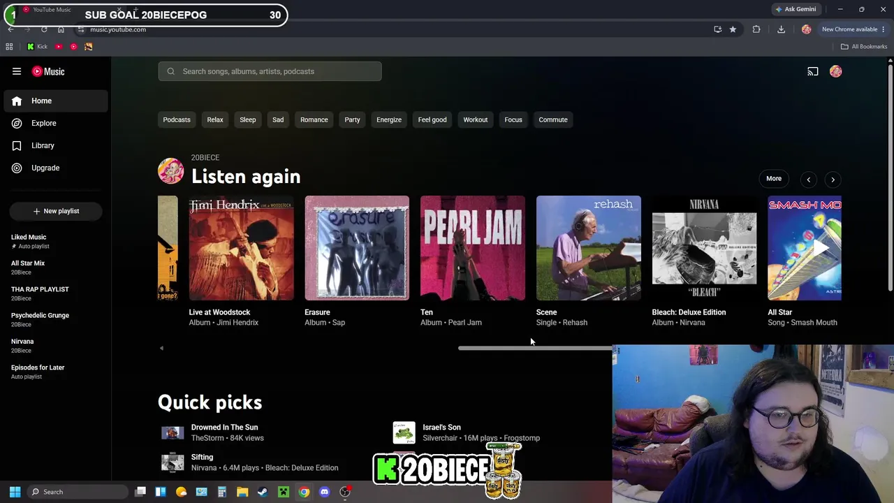Click the search magnifier icon

point(171,71)
